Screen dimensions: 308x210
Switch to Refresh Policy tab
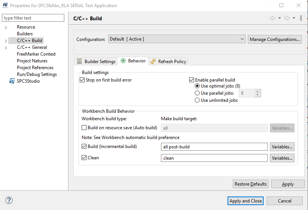(x=168, y=62)
